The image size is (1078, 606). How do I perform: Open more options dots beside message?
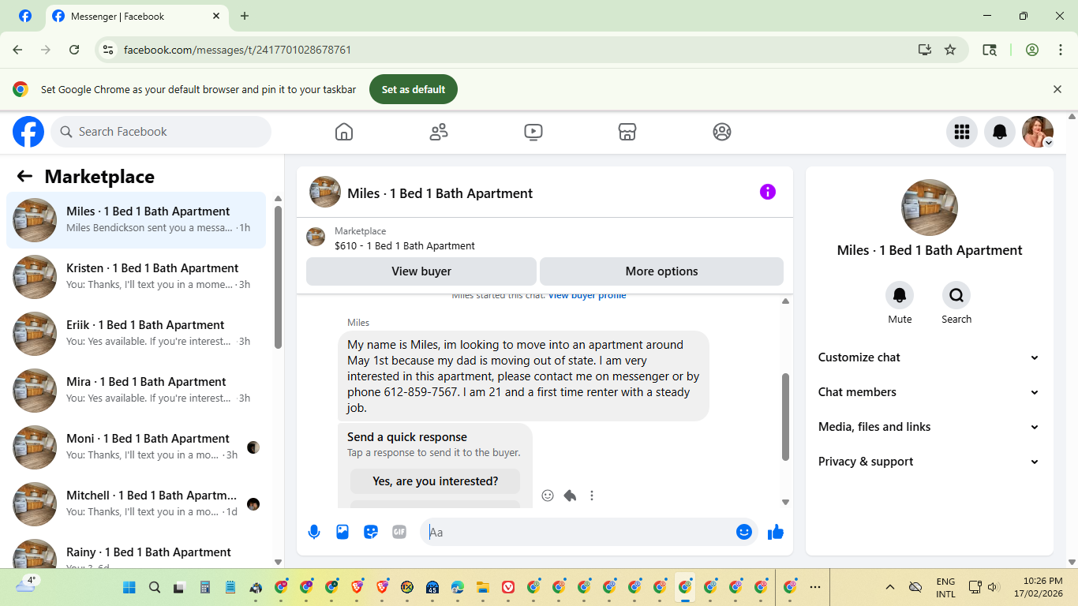(x=592, y=496)
